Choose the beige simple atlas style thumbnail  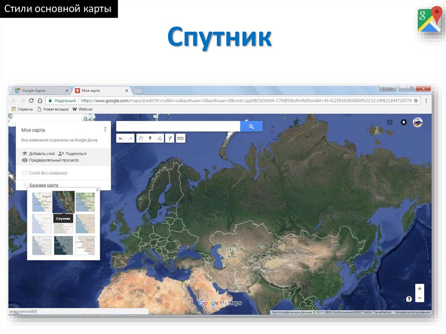tap(85, 224)
